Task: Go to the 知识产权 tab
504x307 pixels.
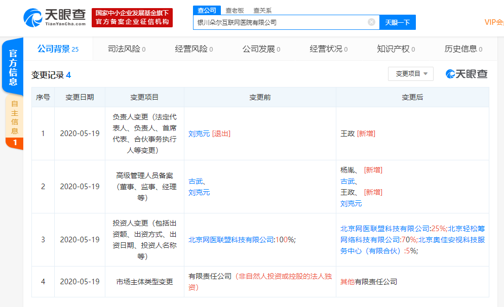Action: click(x=396, y=49)
